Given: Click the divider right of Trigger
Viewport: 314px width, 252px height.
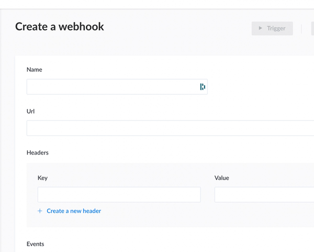Looking at the screenshot, I should click(302, 28).
